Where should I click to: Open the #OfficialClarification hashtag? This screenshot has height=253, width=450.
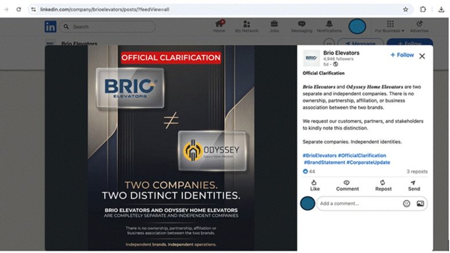362,155
